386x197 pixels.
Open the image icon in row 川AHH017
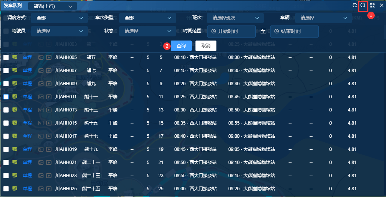pos(41,136)
